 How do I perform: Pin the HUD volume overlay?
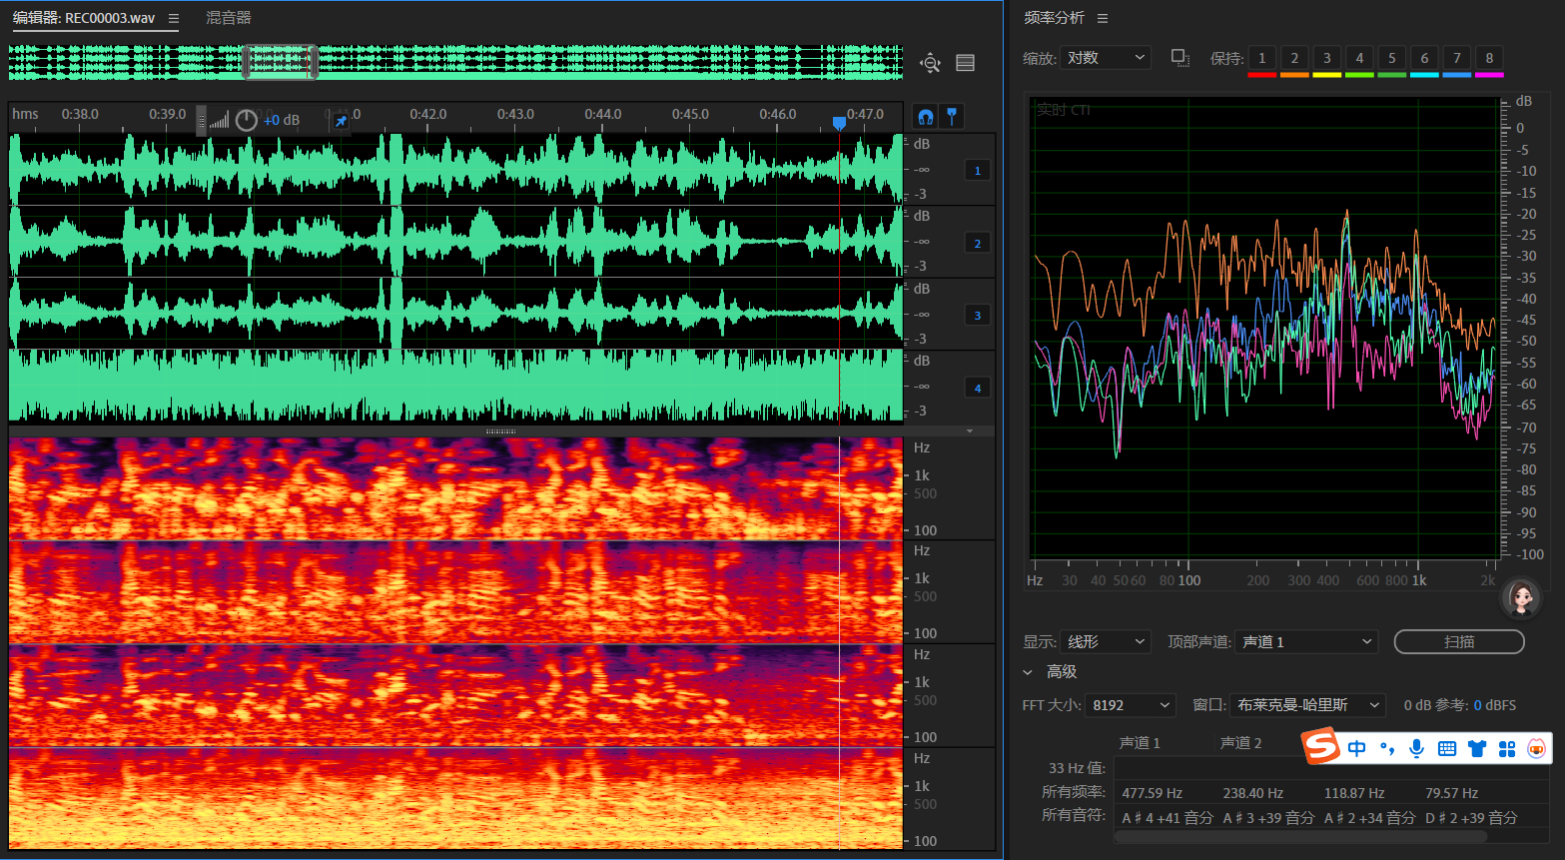point(341,121)
